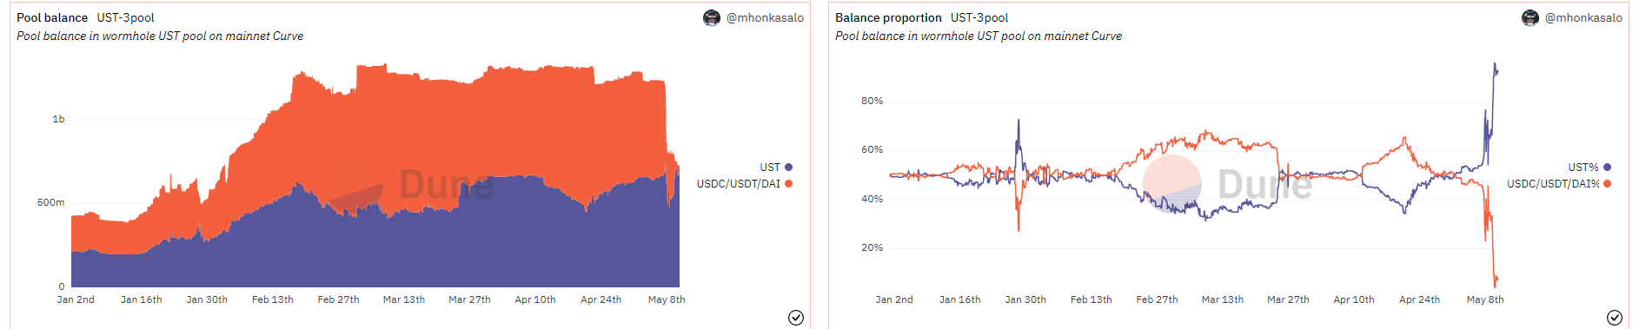
Task: Click the orange USDC/USDT/DAI% legend dot
Action: click(1608, 184)
